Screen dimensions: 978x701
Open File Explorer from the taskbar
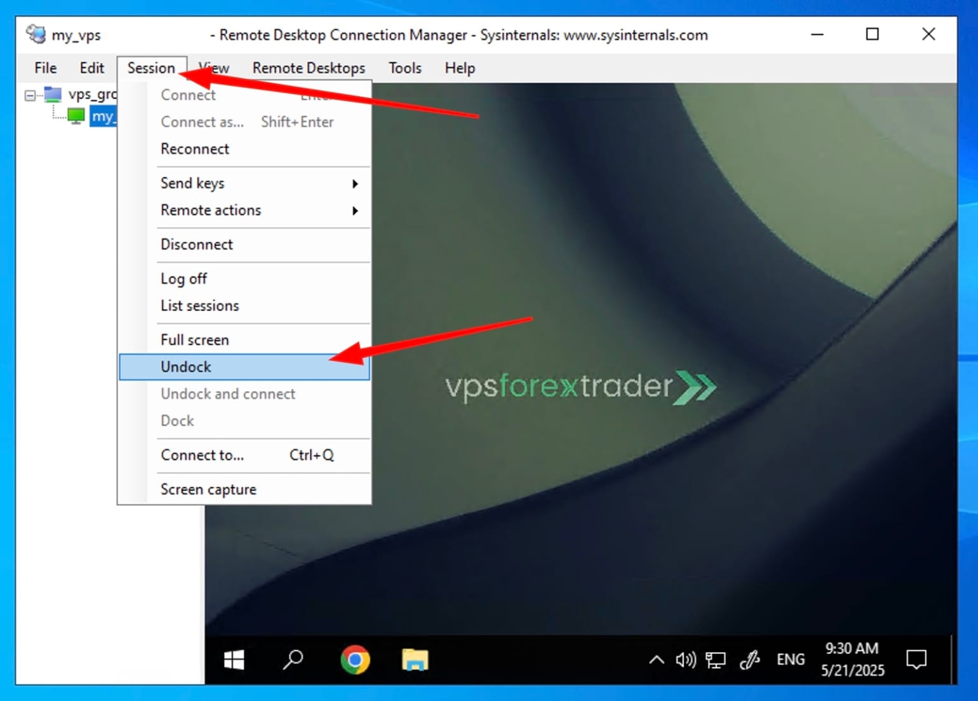click(415, 660)
